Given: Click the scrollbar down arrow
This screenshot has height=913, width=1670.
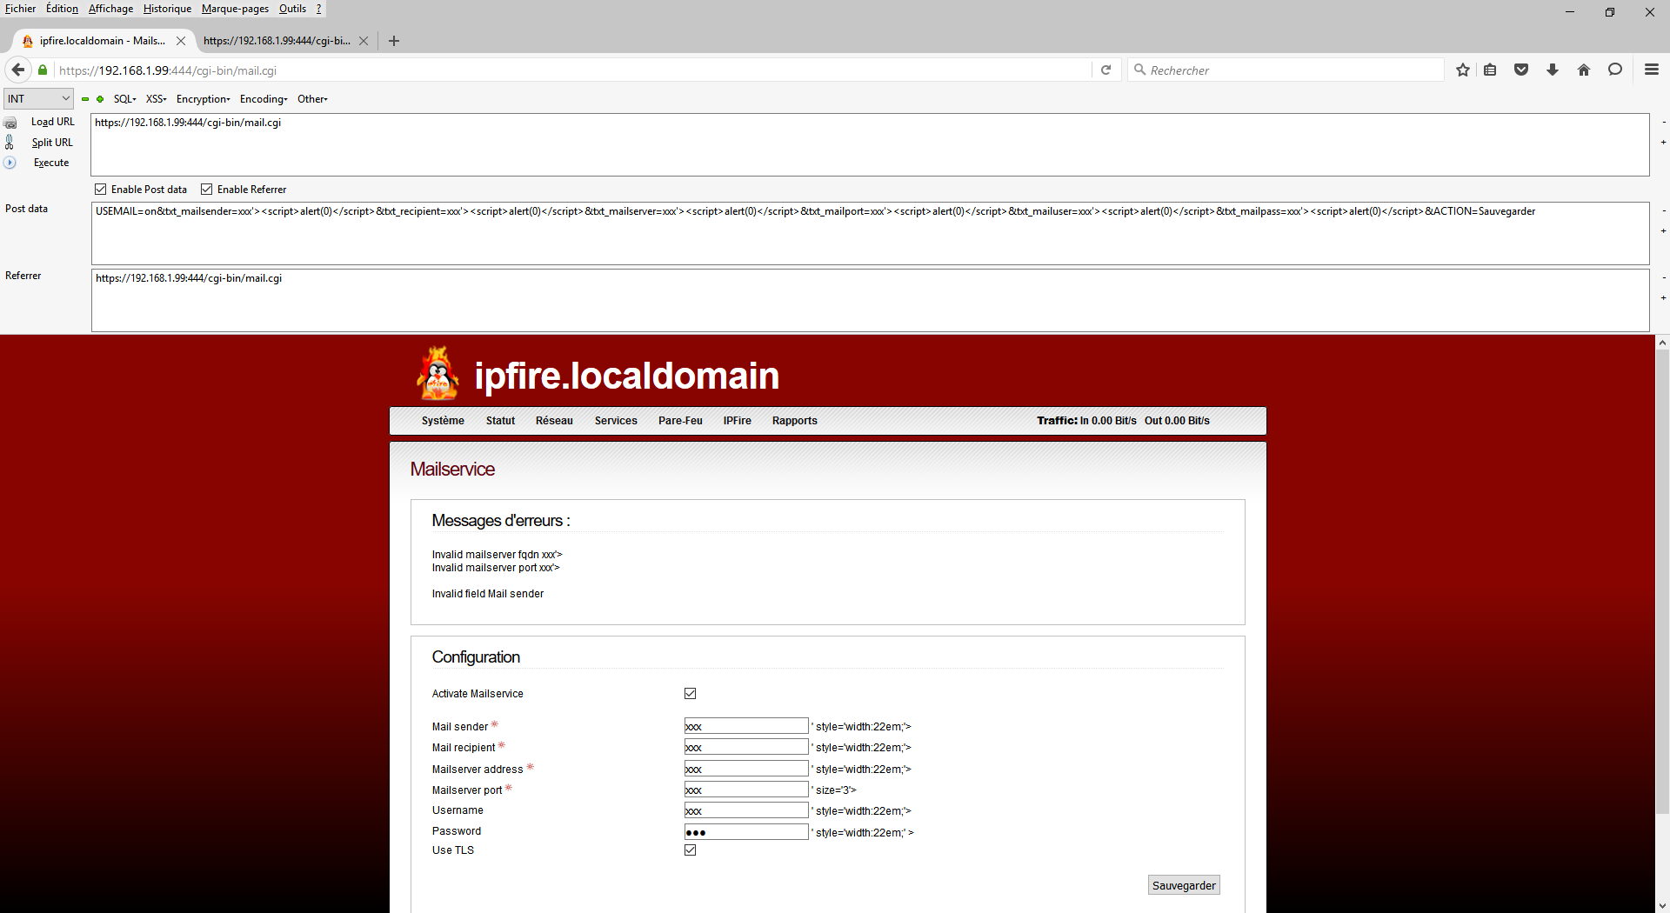Looking at the screenshot, I should (1662, 905).
